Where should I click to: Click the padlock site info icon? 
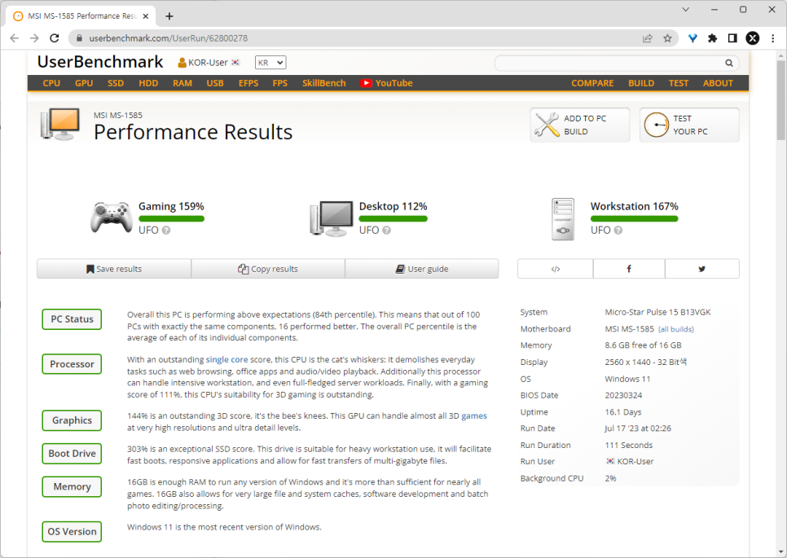(x=79, y=38)
